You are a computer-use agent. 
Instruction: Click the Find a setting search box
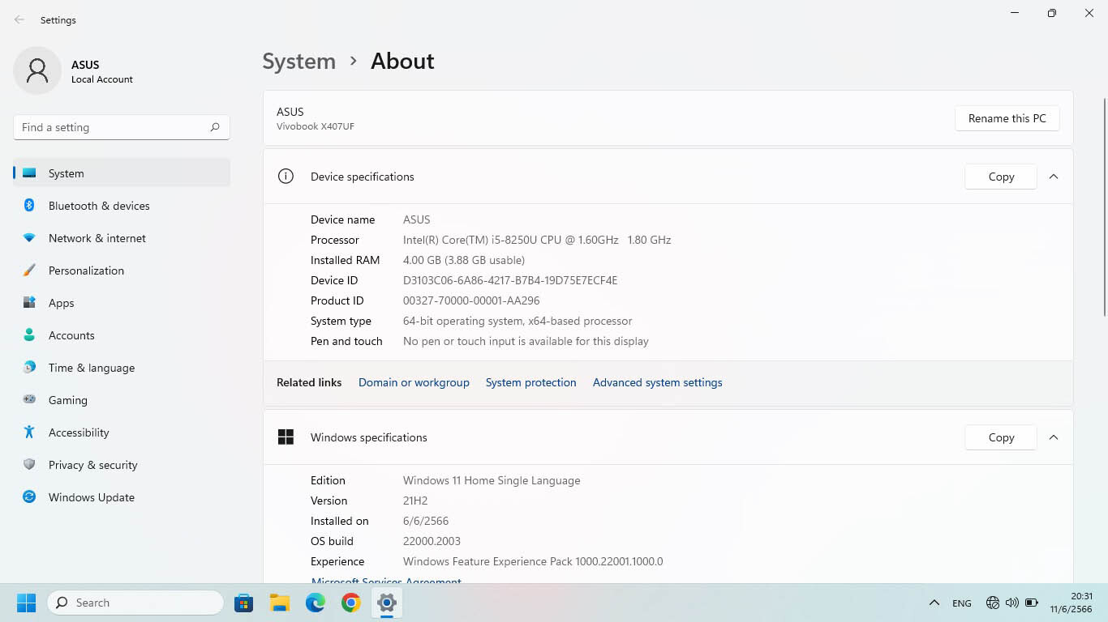(x=114, y=127)
